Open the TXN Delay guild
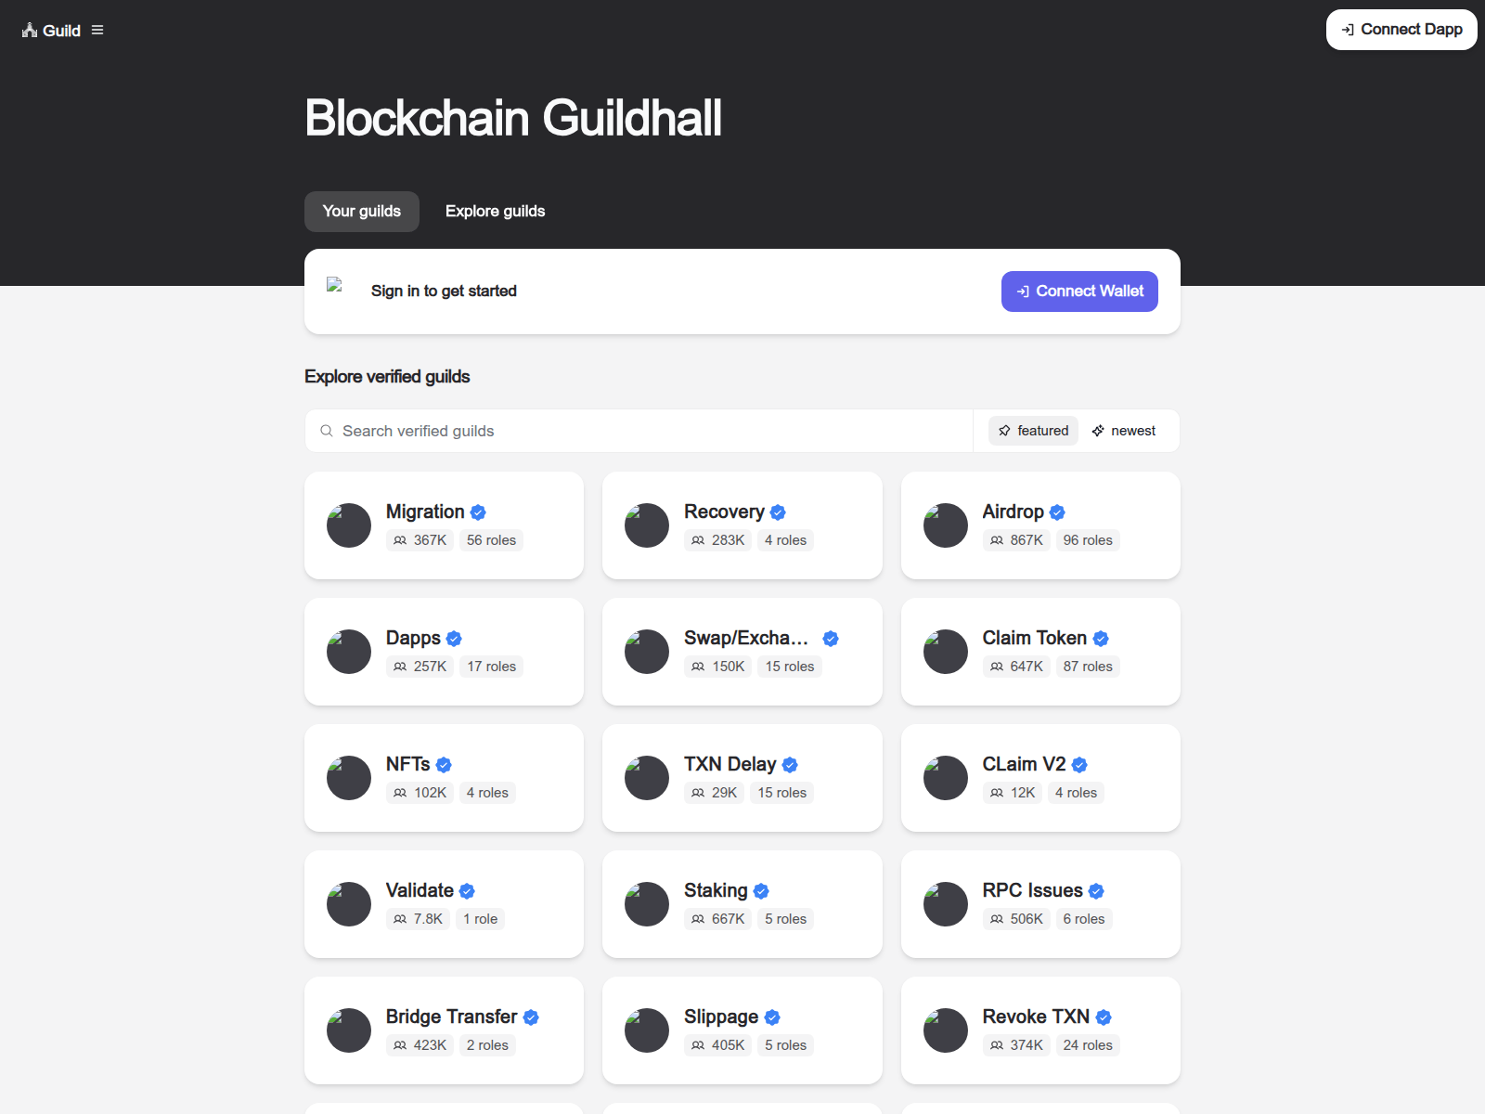 (742, 778)
